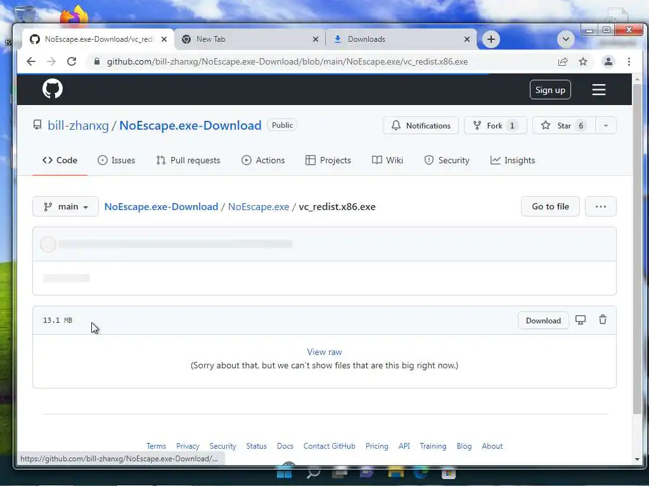649x486 pixels.
Task: Open the Issues tab
Action: click(x=117, y=160)
